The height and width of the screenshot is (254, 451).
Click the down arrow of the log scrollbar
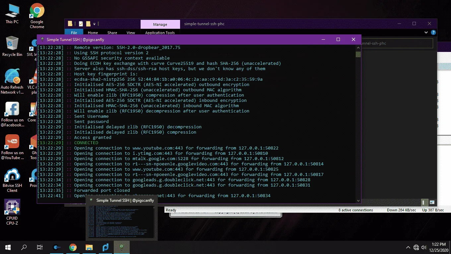tap(358, 200)
